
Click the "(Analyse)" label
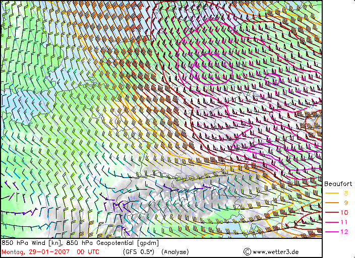[x=175, y=251]
